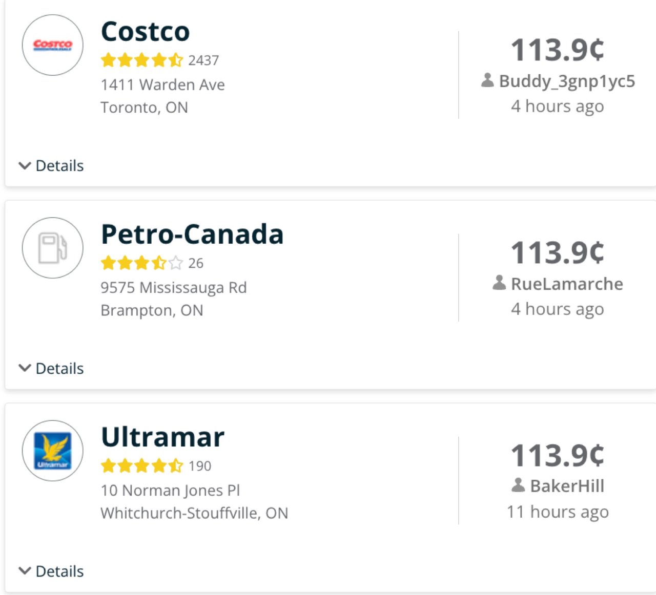The image size is (656, 595).
Task: Click Ultramar's star rating
Action: point(141,466)
